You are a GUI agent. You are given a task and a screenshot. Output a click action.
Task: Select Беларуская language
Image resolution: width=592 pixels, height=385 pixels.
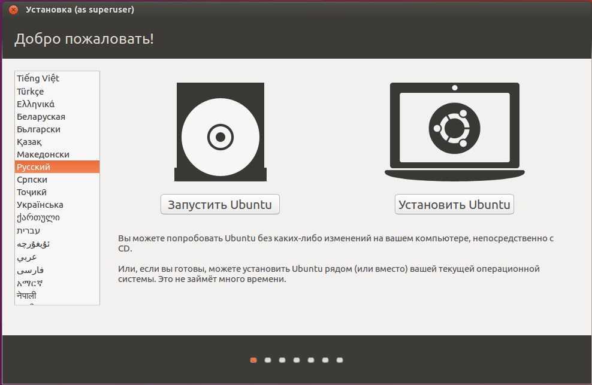point(57,117)
